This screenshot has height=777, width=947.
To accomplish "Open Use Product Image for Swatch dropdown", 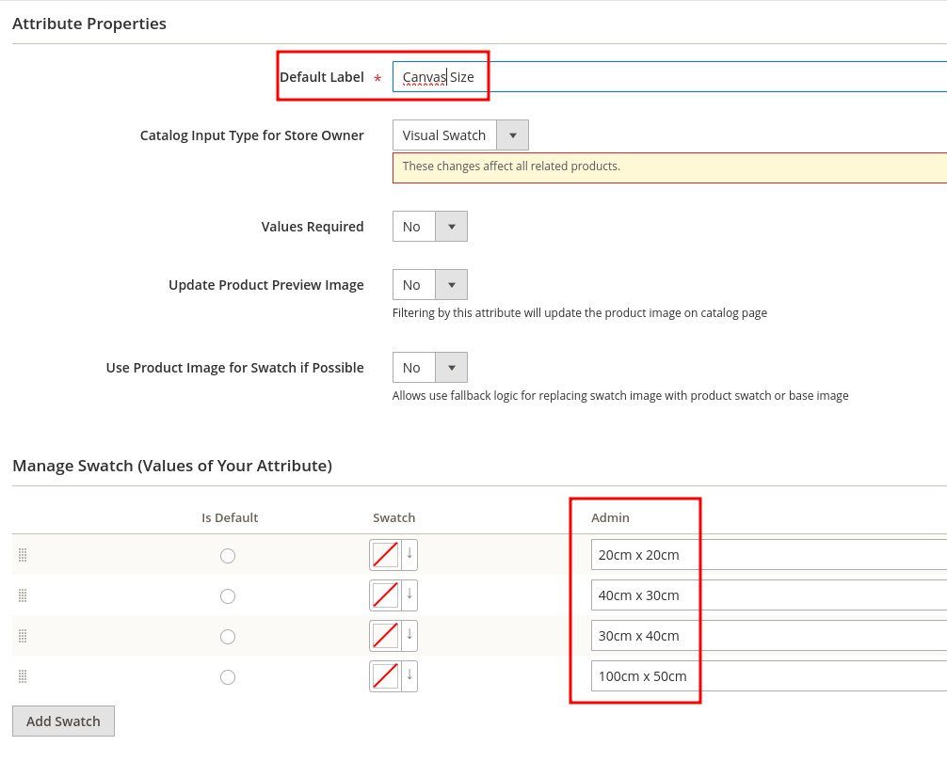I will [x=430, y=368].
